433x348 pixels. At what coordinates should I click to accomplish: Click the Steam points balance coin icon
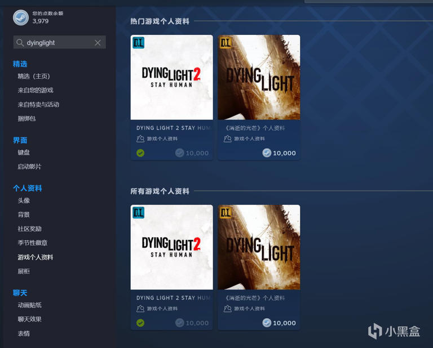coord(21,17)
